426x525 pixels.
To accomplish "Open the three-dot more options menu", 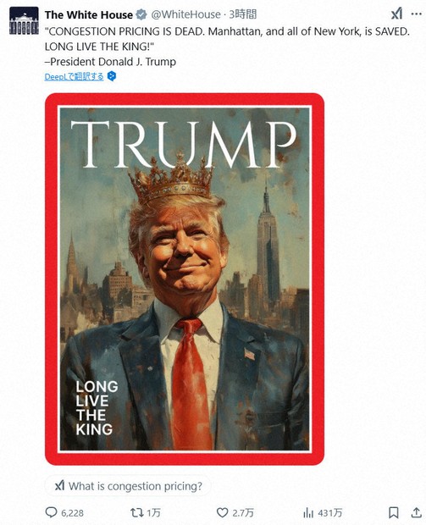I will click(417, 14).
